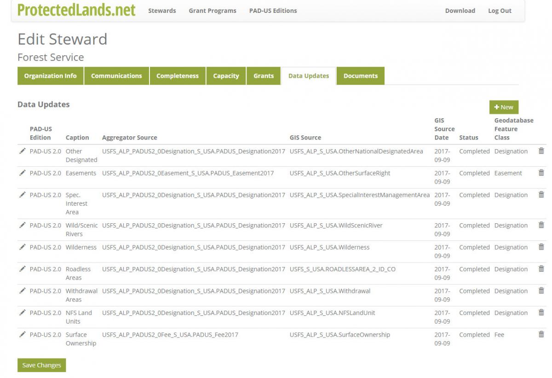Edit the Other Designated row with pencil icon
The height and width of the screenshot is (378, 552).
[23, 151]
